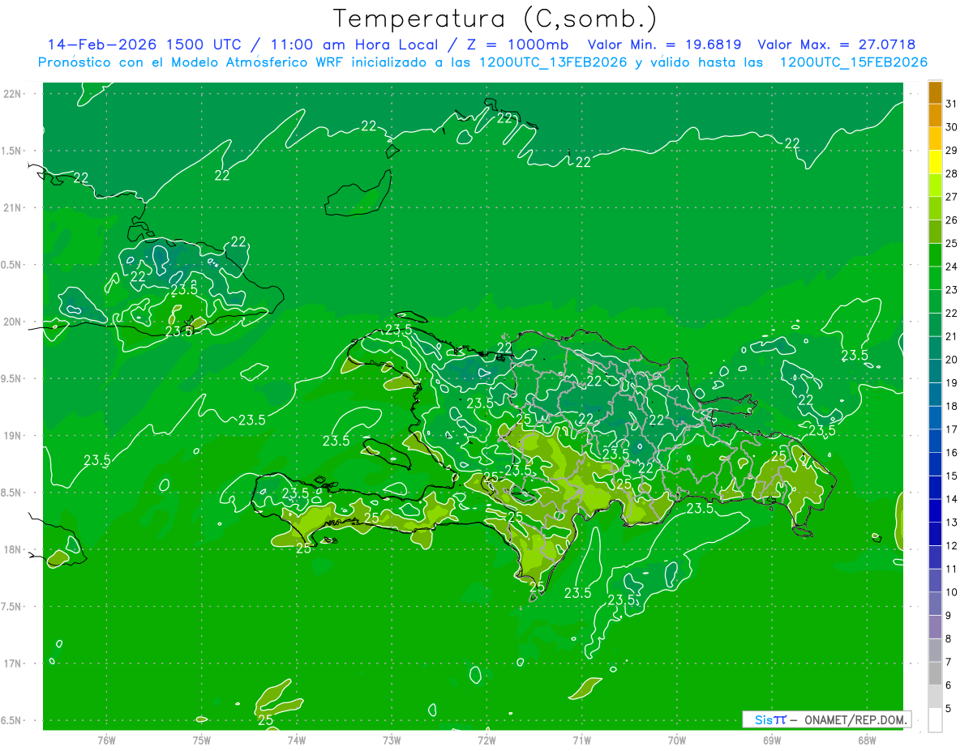Viewport: 973px width, 751px height.
Task: Select the white swatch below 5
Action: pyautogui.click(x=935, y=720)
